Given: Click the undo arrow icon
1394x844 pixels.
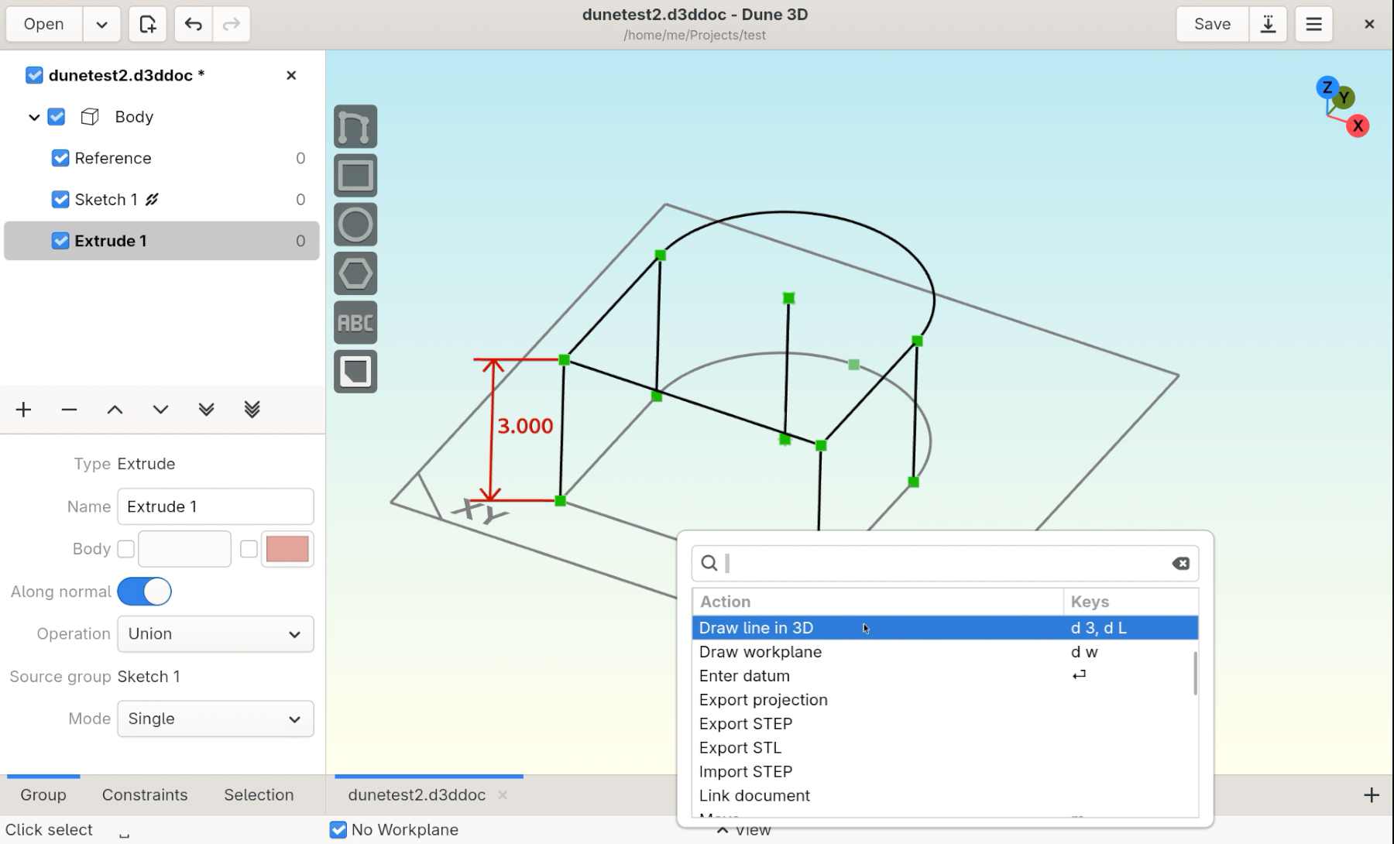Looking at the screenshot, I should (x=193, y=24).
